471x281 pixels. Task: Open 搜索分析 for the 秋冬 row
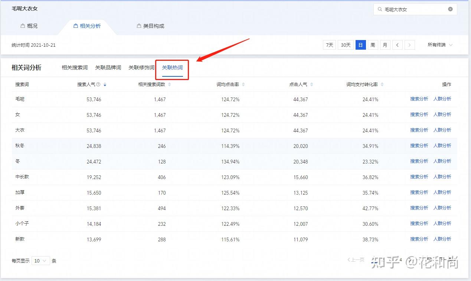pyautogui.click(x=419, y=146)
